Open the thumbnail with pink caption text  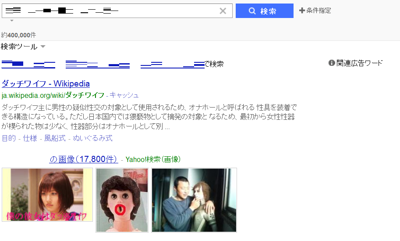click(47, 194)
